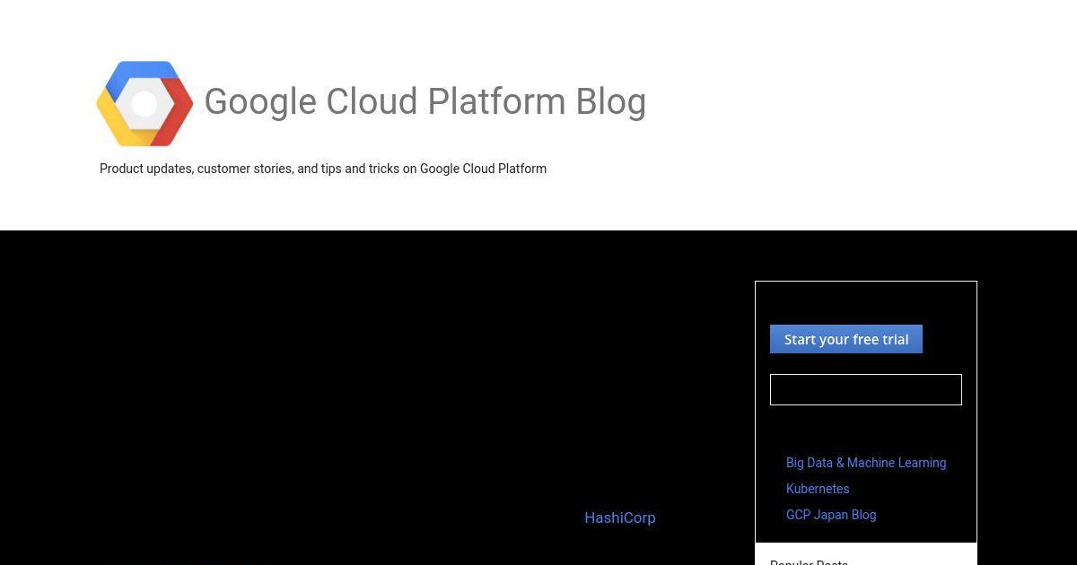Follow the HashiCorp link

[x=620, y=517]
